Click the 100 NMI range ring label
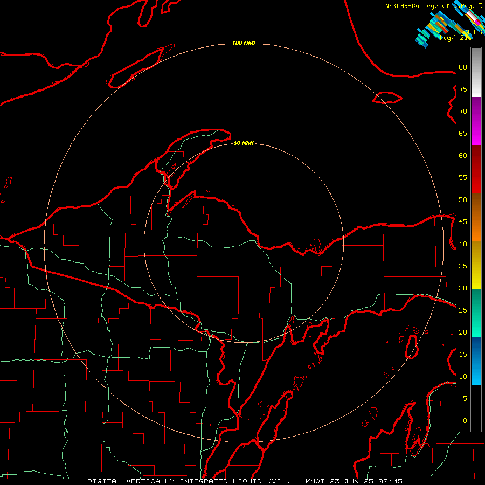Image resolution: width=485 pixels, height=485 pixels. click(244, 43)
